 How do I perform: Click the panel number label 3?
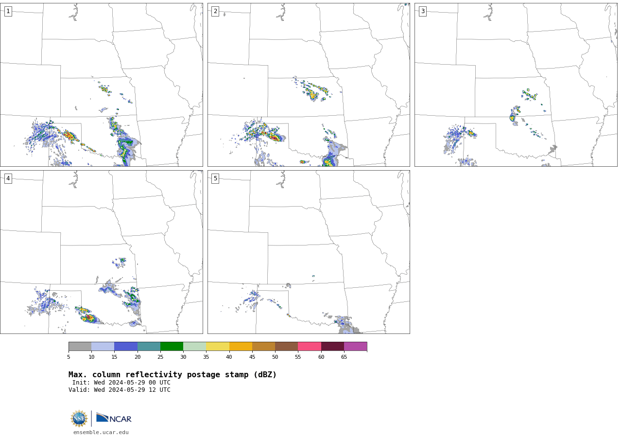(x=422, y=11)
